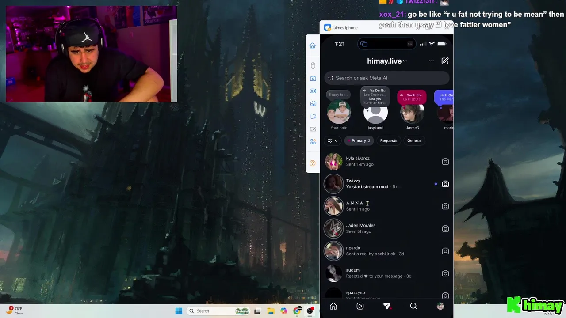
Task: Open Copilot from the taskbar
Action: coord(284,311)
